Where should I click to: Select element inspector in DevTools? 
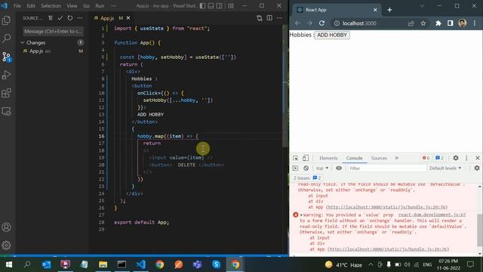pyautogui.click(x=295, y=158)
